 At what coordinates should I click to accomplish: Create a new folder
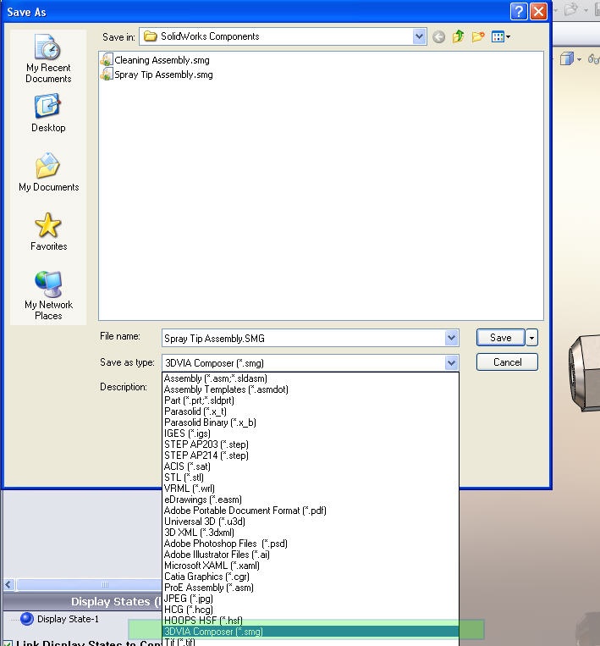[x=477, y=36]
